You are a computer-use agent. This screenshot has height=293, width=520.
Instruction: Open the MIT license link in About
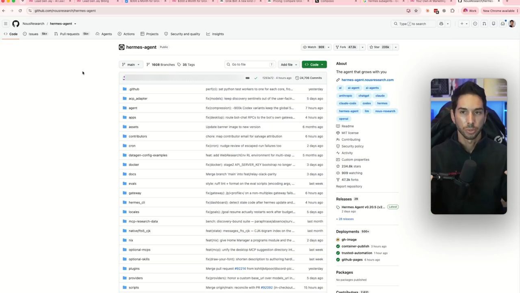350,133
